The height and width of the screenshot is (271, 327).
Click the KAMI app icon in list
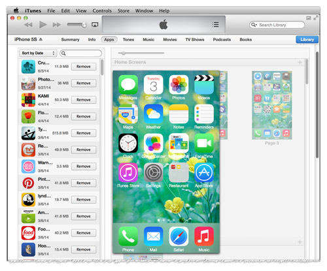(28, 100)
